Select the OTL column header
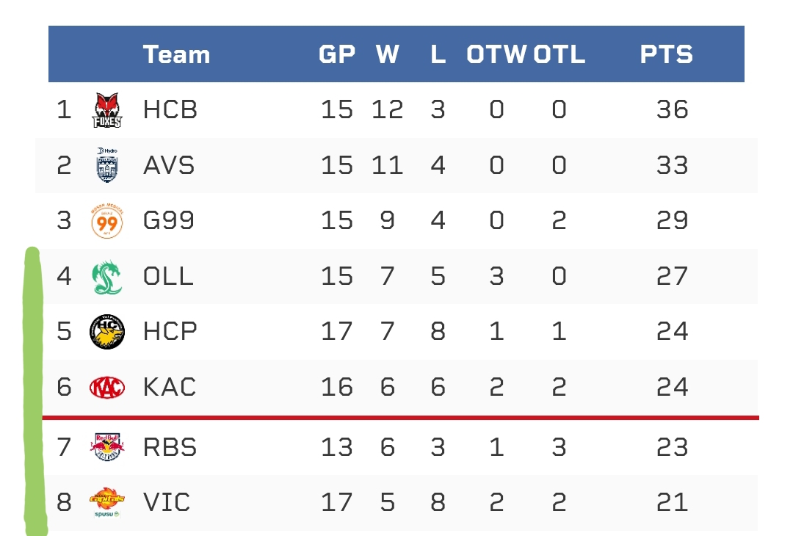 coord(560,55)
